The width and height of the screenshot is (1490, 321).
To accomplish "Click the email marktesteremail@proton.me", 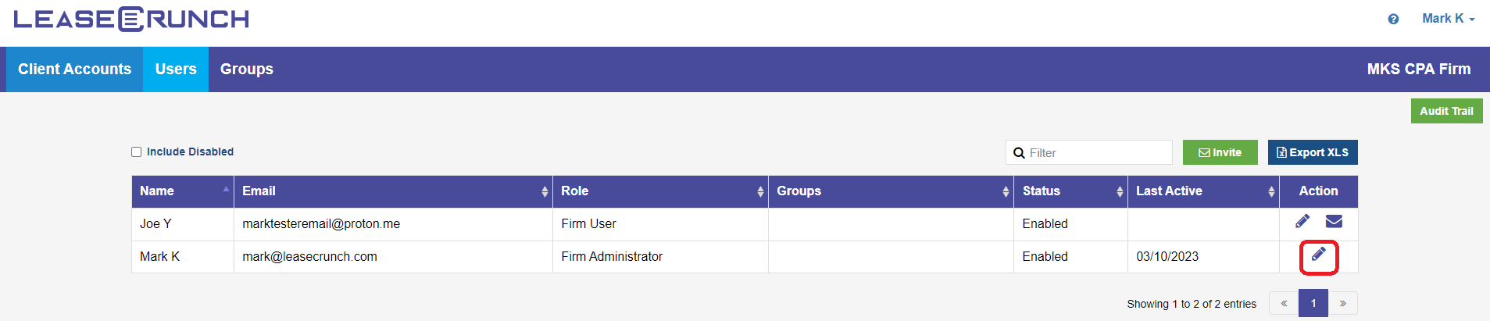I will tap(321, 224).
